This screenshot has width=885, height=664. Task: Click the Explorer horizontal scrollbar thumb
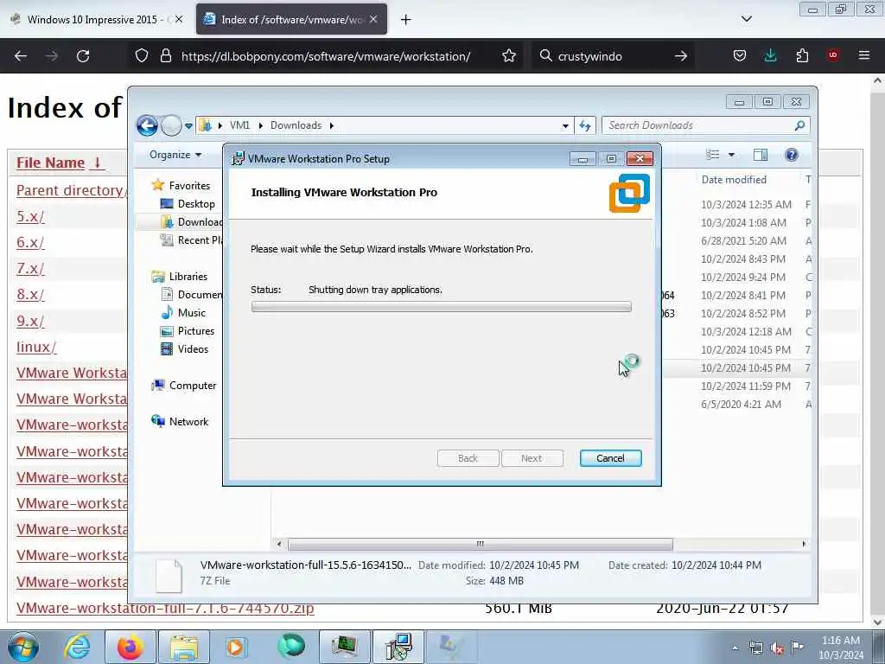(481, 545)
